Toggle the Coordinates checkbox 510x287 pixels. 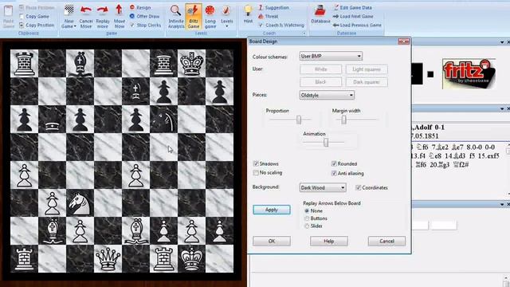[x=358, y=188]
